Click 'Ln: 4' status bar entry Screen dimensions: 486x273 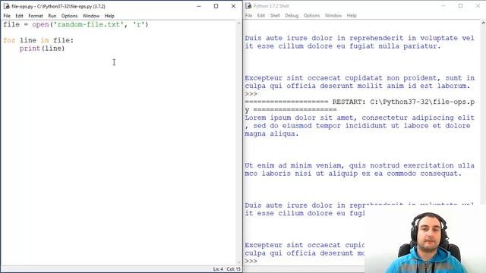[x=218, y=269]
